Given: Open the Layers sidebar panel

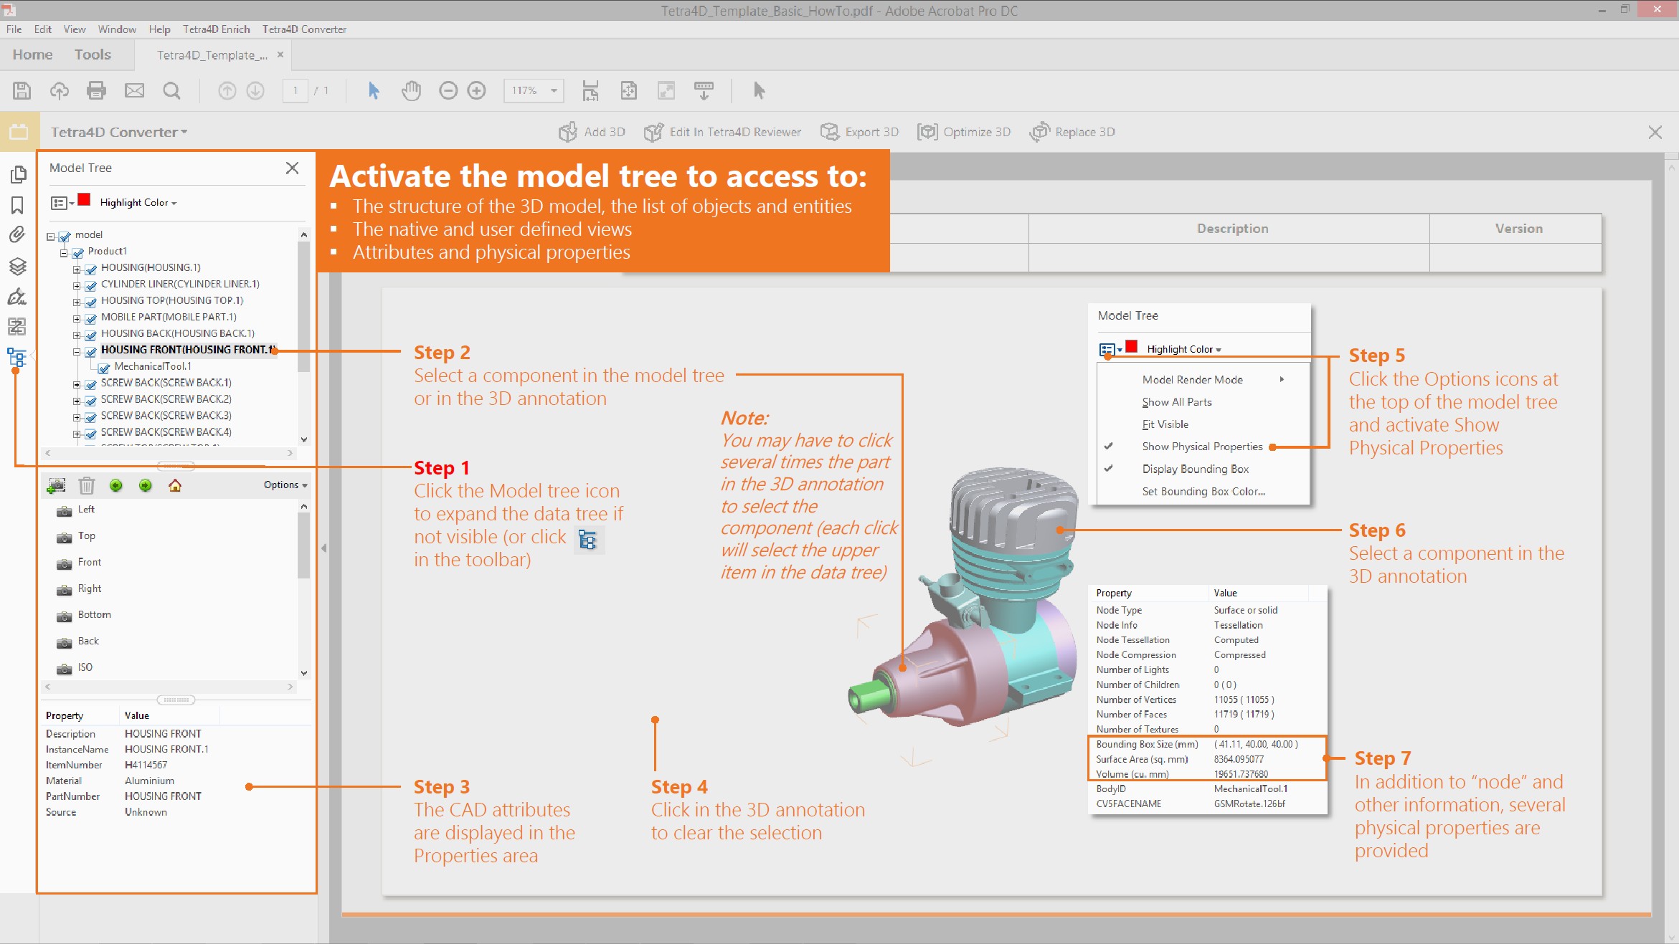Looking at the screenshot, I should [x=18, y=266].
